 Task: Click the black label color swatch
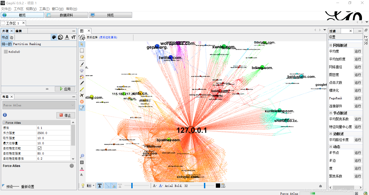click(x=218, y=186)
